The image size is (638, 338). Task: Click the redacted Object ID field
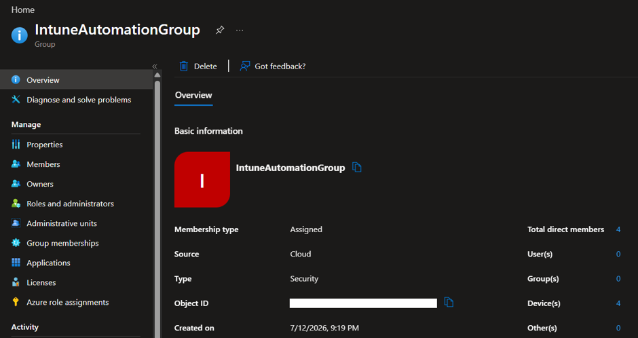pos(363,303)
